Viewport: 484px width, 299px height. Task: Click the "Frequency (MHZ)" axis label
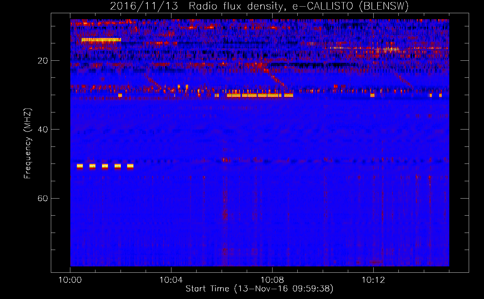[27, 144]
